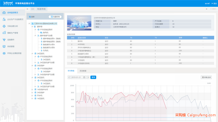
Task: Go to next date arrow
Action: [88, 77]
